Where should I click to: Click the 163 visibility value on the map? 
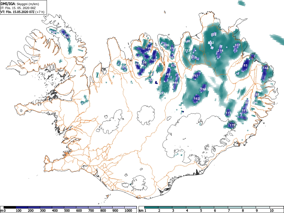(197, 99)
